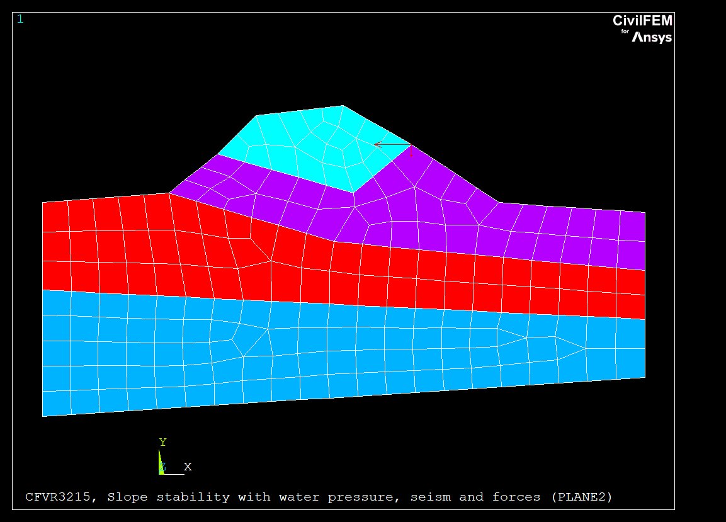Click the CivilFEM for Ansys logo
This screenshot has height=522, width=726.
642,29
